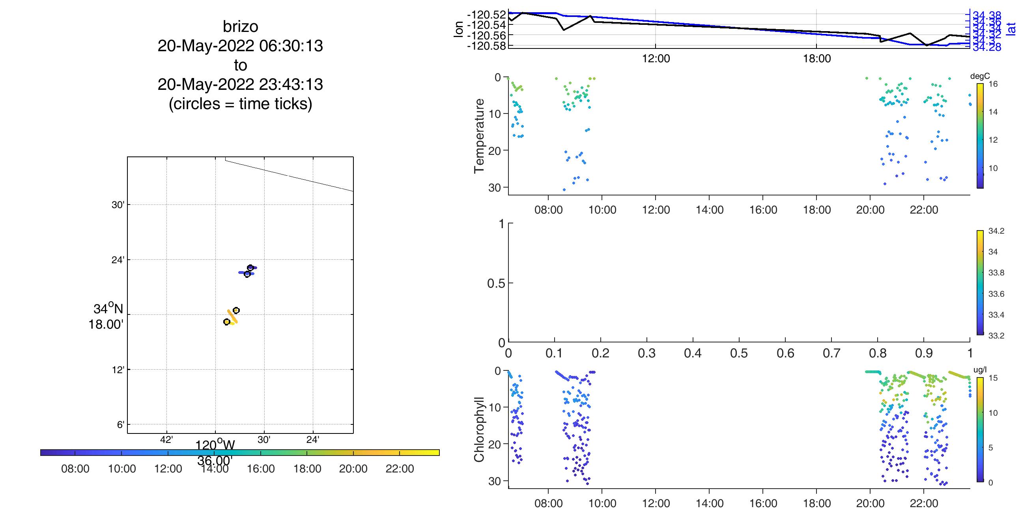Click the 'lon' axis label of the top plot
Viewport: 1035px width, 517px height.
click(458, 30)
